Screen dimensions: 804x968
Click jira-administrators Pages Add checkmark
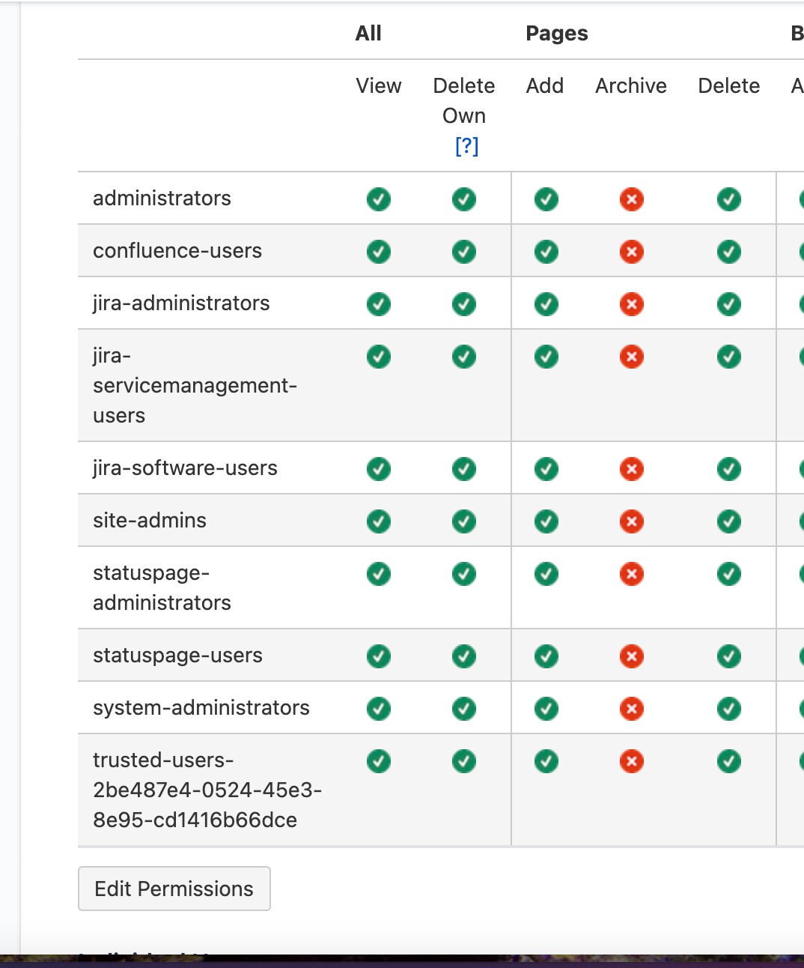click(546, 304)
